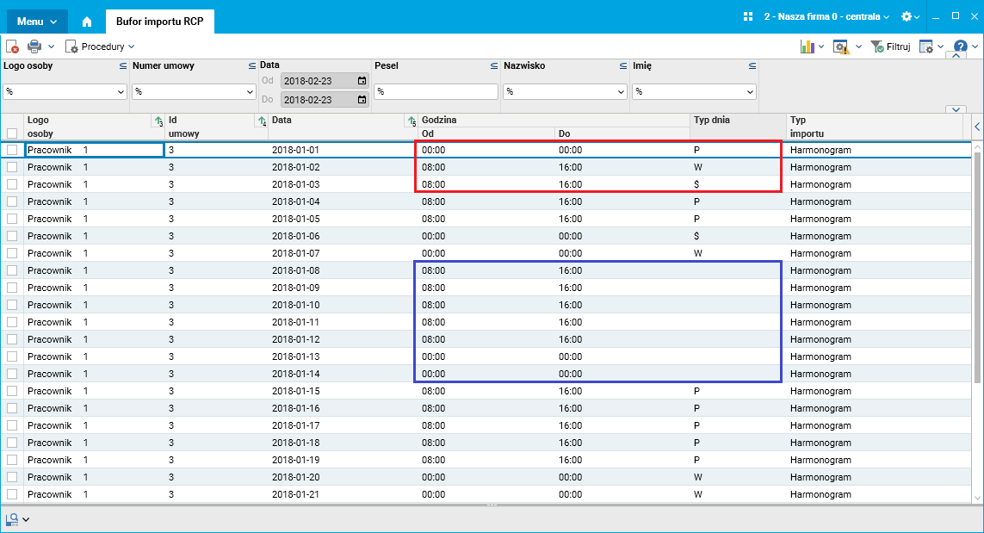Viewport: 984px width, 533px height.
Task: Open the chart icon in toolbar
Action: point(807,46)
